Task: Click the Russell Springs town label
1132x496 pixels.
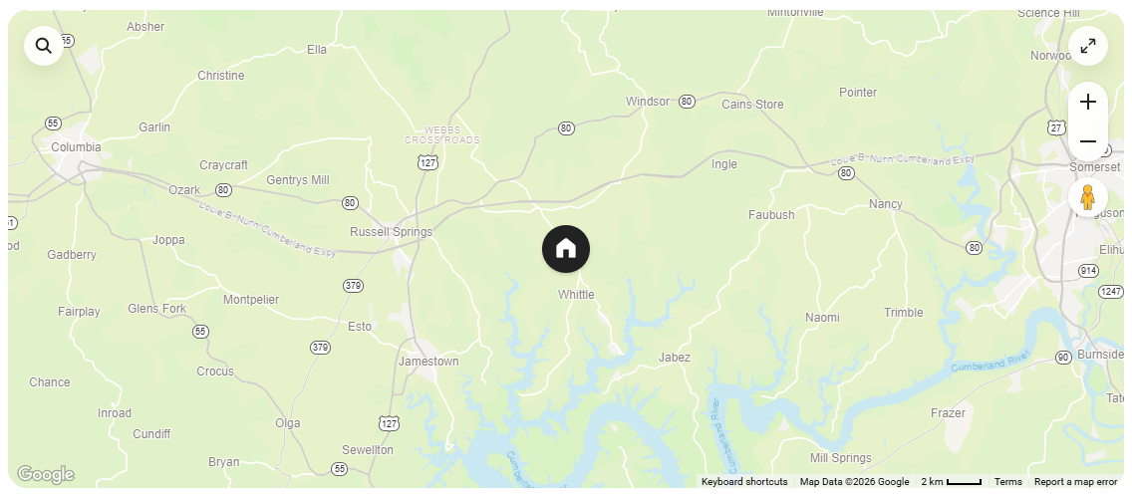Action: 392,232
